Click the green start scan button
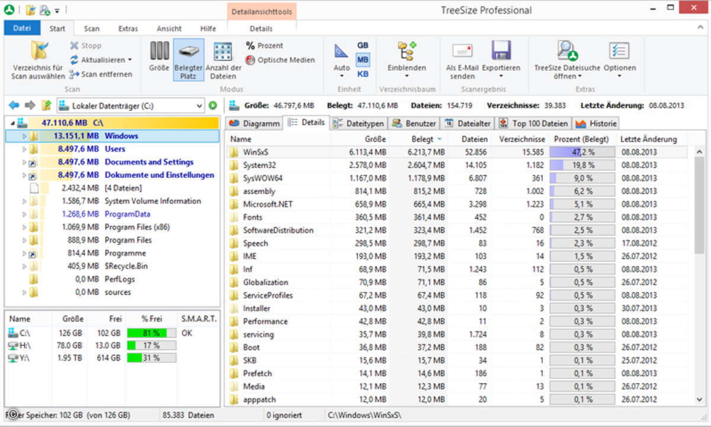 [x=213, y=106]
